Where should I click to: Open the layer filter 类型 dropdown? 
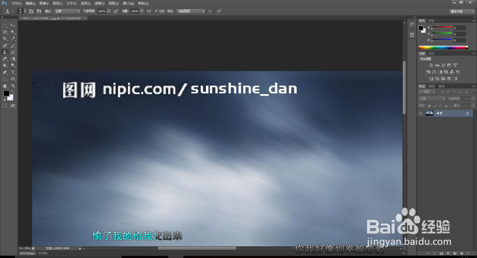coord(427,92)
